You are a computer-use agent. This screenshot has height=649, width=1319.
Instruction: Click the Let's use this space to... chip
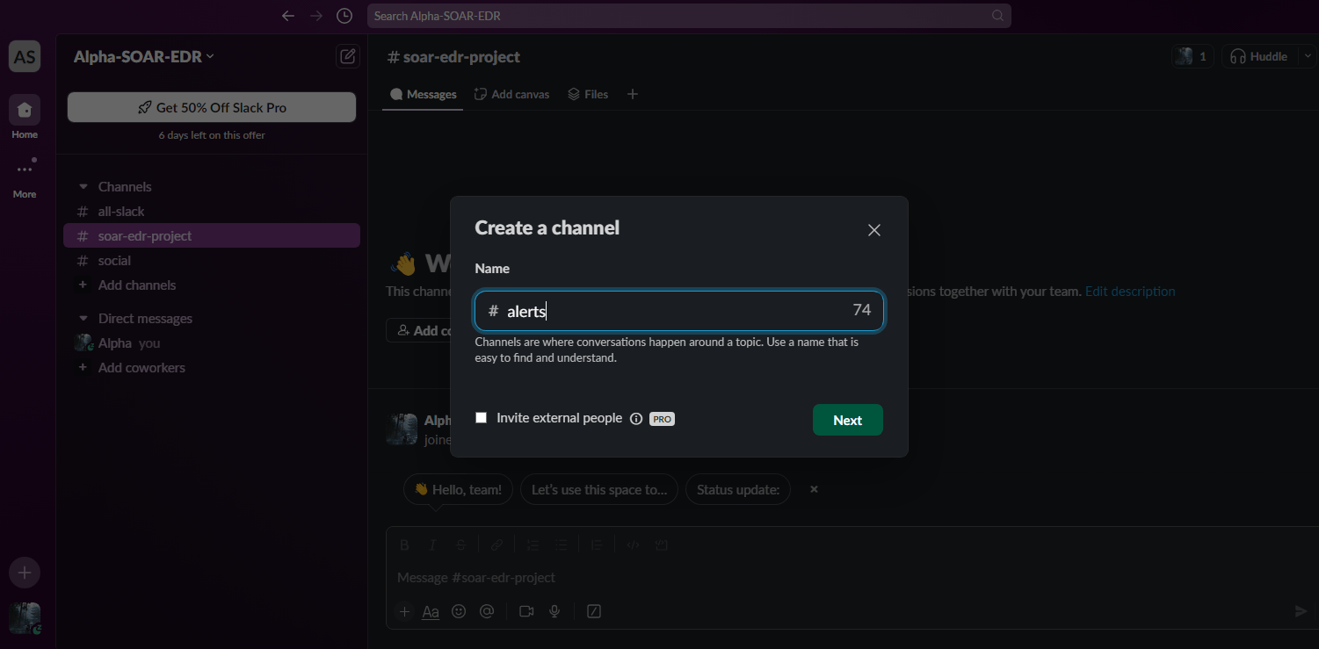pyautogui.click(x=599, y=490)
